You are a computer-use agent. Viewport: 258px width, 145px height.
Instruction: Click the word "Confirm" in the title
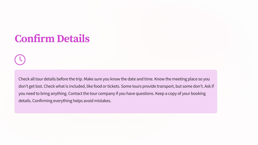pos(35,39)
